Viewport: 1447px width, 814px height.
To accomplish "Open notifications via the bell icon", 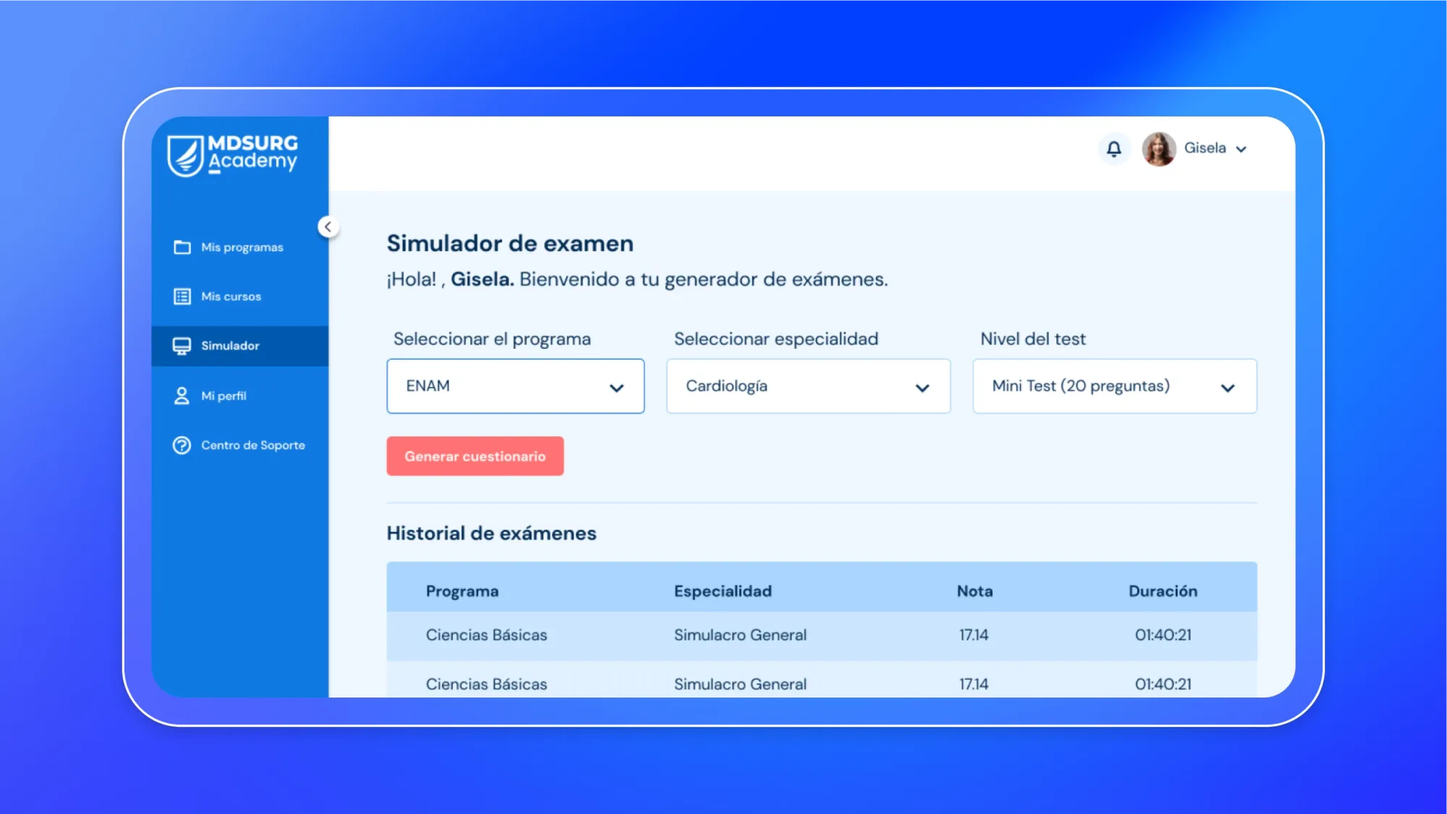I will coord(1114,148).
